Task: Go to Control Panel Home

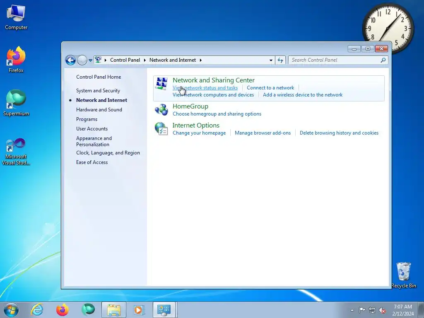Action: click(99, 77)
